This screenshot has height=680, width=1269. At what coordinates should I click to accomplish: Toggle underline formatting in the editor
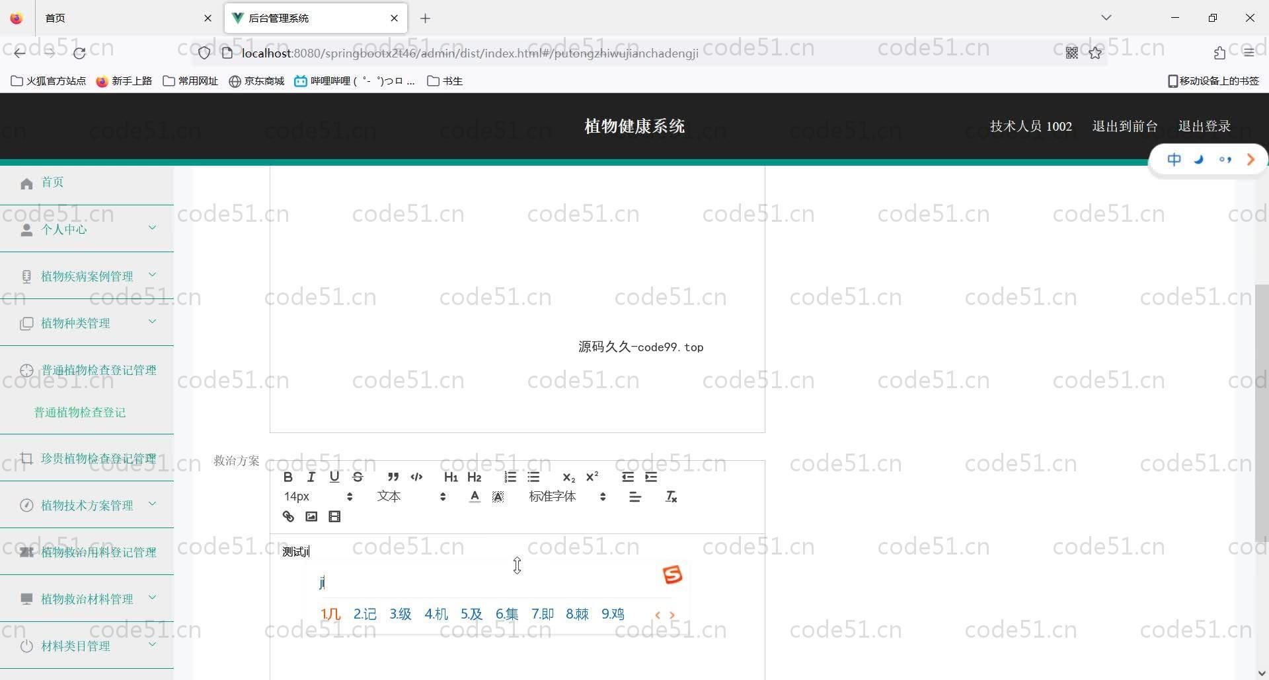point(334,477)
